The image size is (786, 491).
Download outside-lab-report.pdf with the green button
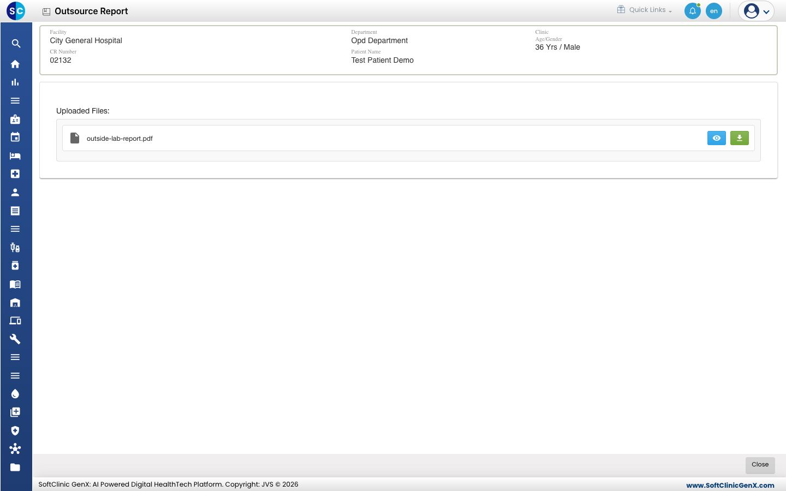coord(740,138)
